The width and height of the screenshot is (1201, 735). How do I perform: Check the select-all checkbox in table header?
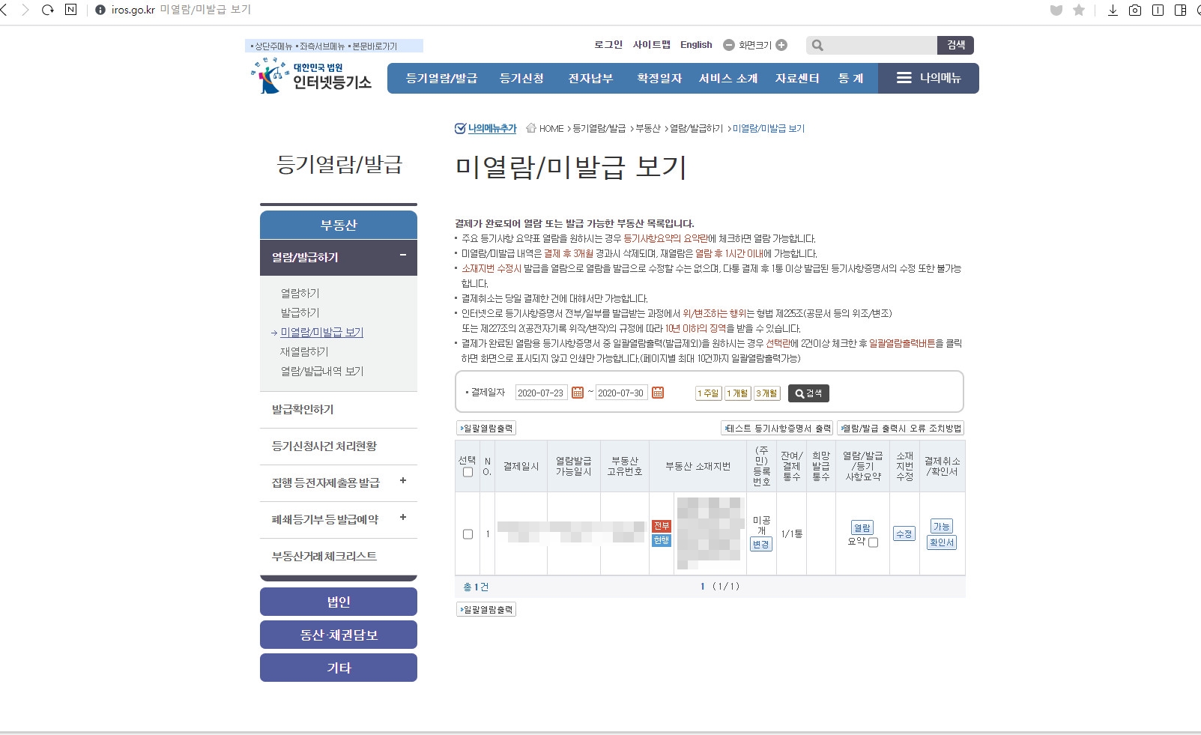[468, 472]
